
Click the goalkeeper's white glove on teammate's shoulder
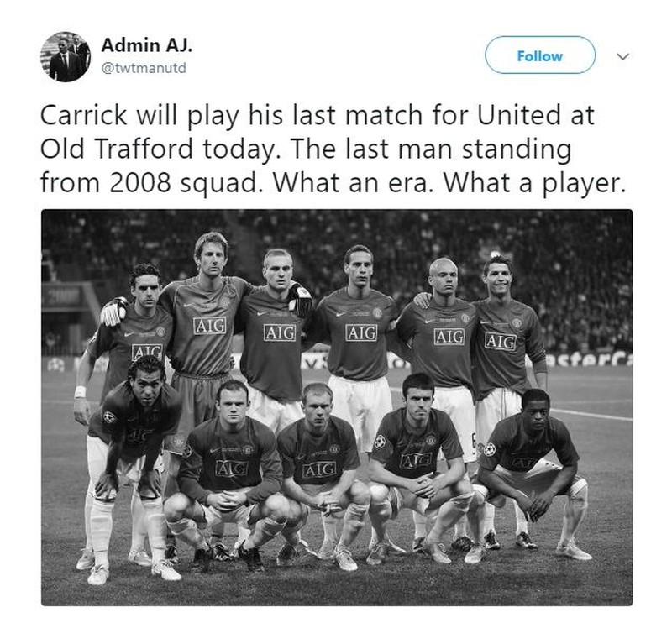point(113,311)
